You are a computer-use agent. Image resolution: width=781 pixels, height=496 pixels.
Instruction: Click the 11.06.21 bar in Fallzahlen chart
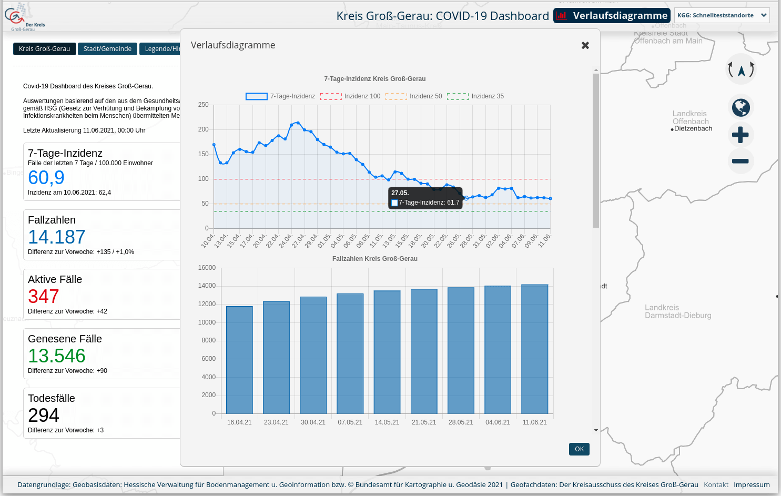534,349
